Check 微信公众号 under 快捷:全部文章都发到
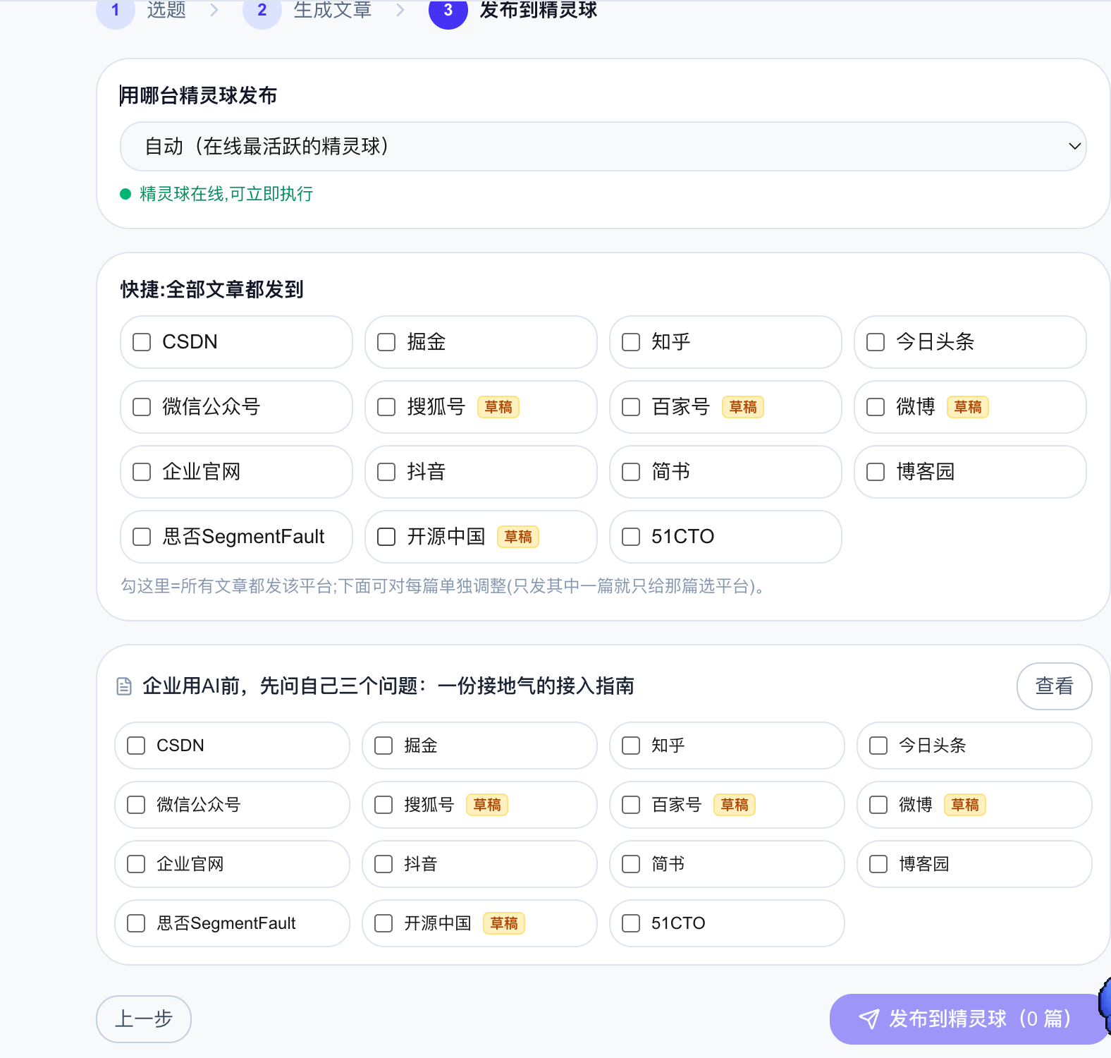Screen dimensions: 1111x1058 click(142, 407)
